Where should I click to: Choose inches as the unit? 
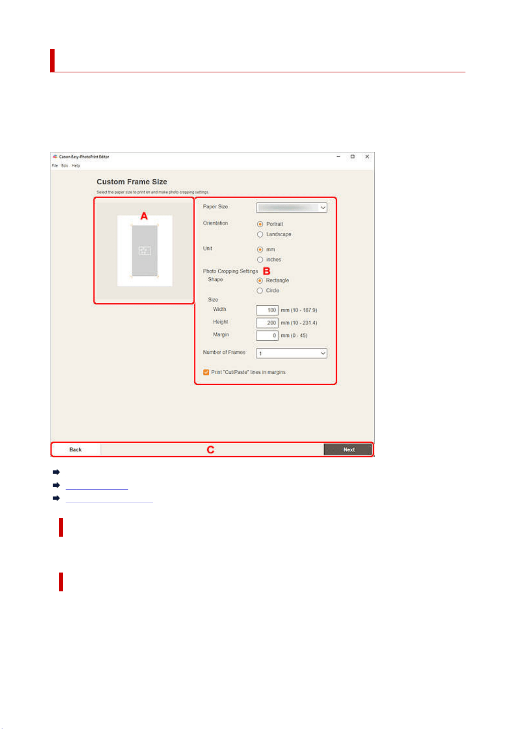click(x=260, y=259)
